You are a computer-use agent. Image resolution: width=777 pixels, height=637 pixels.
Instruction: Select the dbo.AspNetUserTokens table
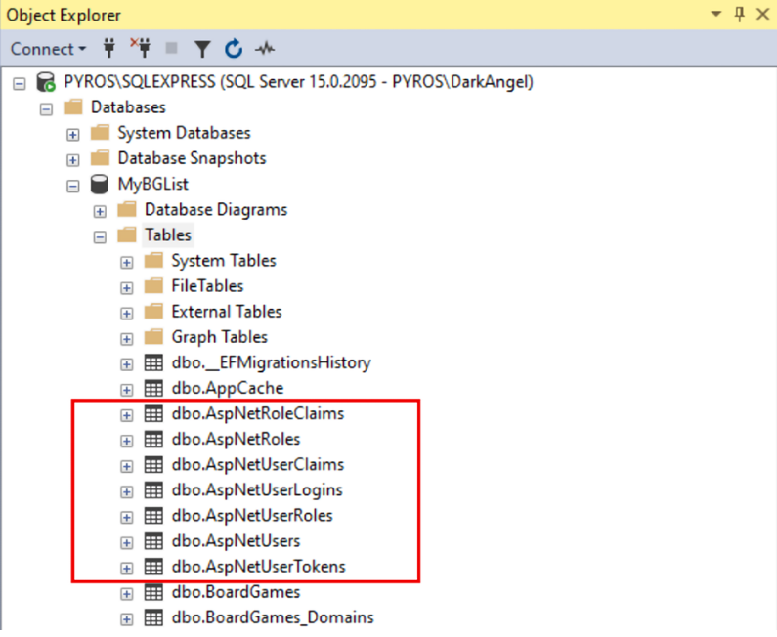tap(258, 567)
